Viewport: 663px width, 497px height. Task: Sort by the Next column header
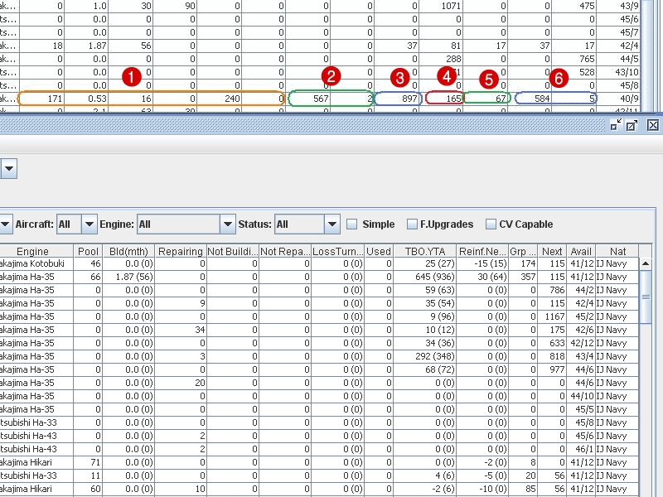[x=552, y=252]
